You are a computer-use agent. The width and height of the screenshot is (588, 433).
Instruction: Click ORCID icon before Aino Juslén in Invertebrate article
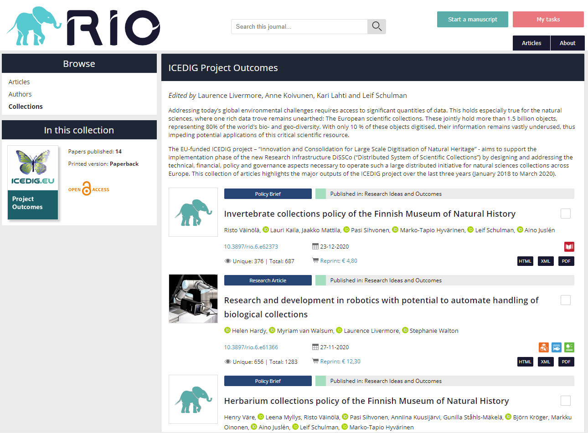(520, 229)
